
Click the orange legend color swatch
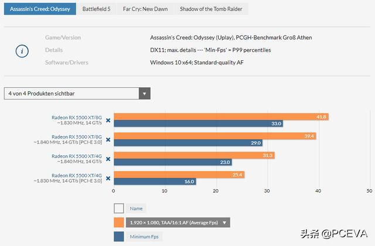119,223
